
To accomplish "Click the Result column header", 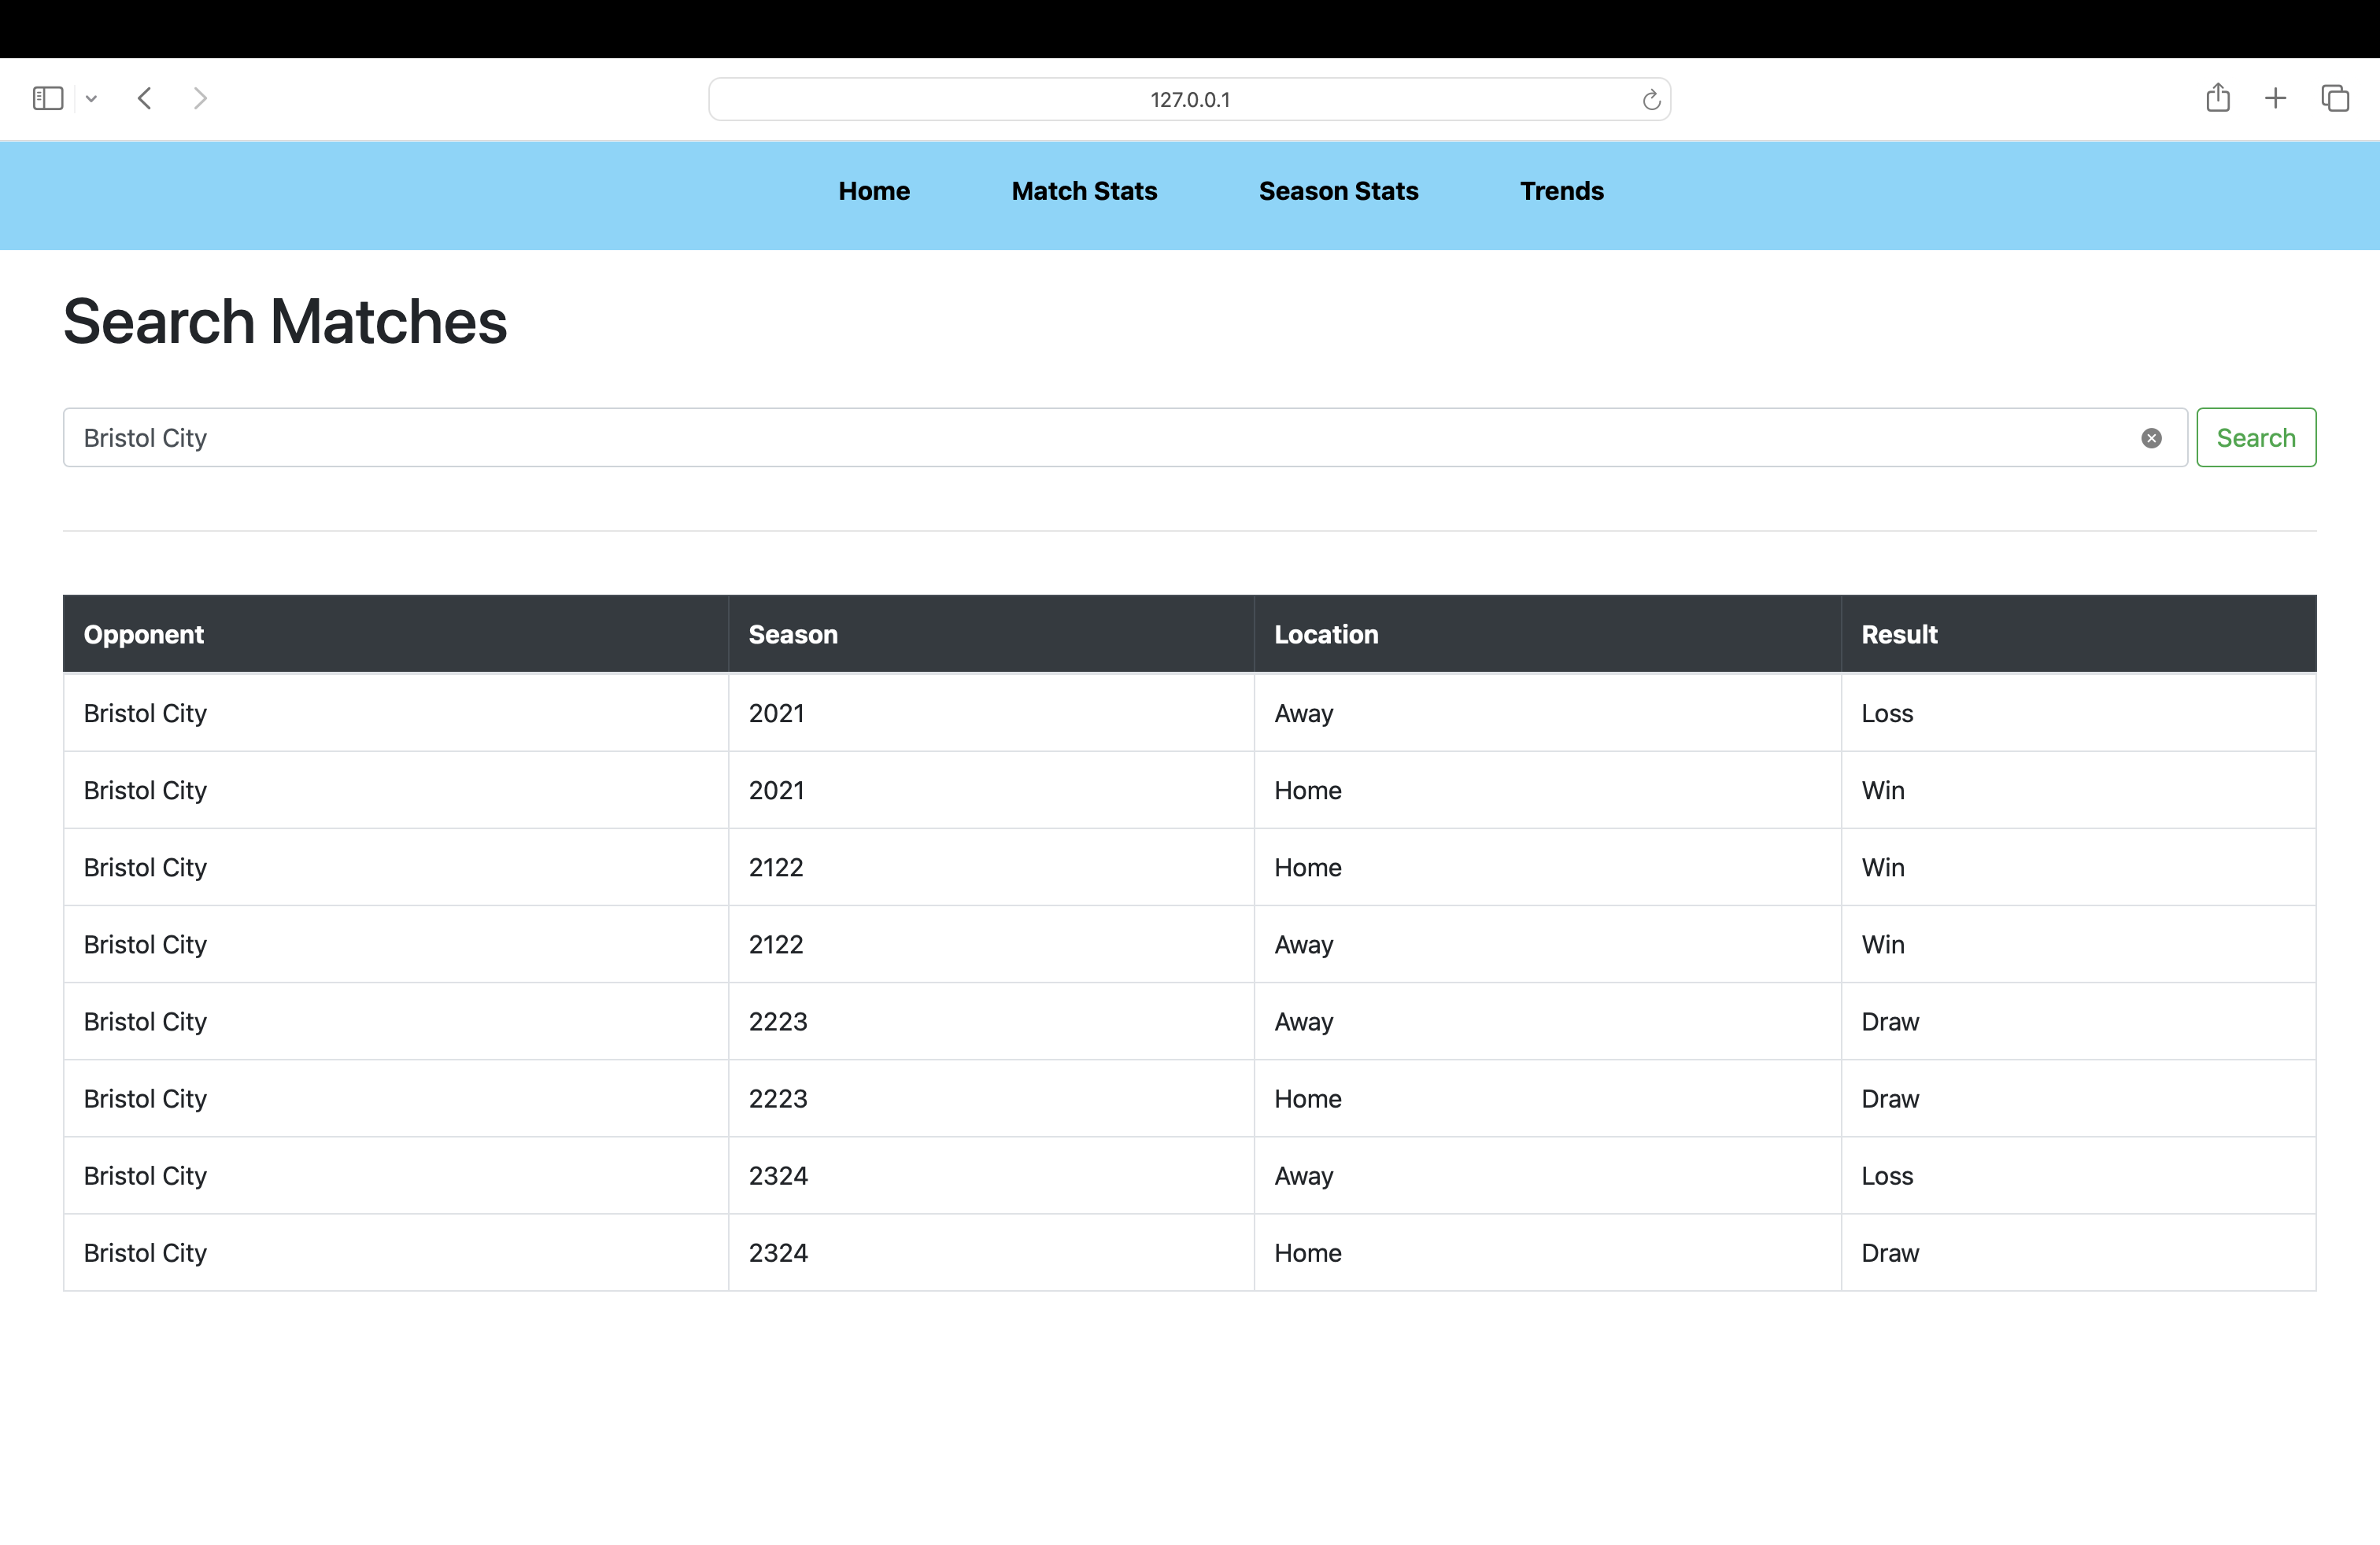I will click(x=1898, y=635).
